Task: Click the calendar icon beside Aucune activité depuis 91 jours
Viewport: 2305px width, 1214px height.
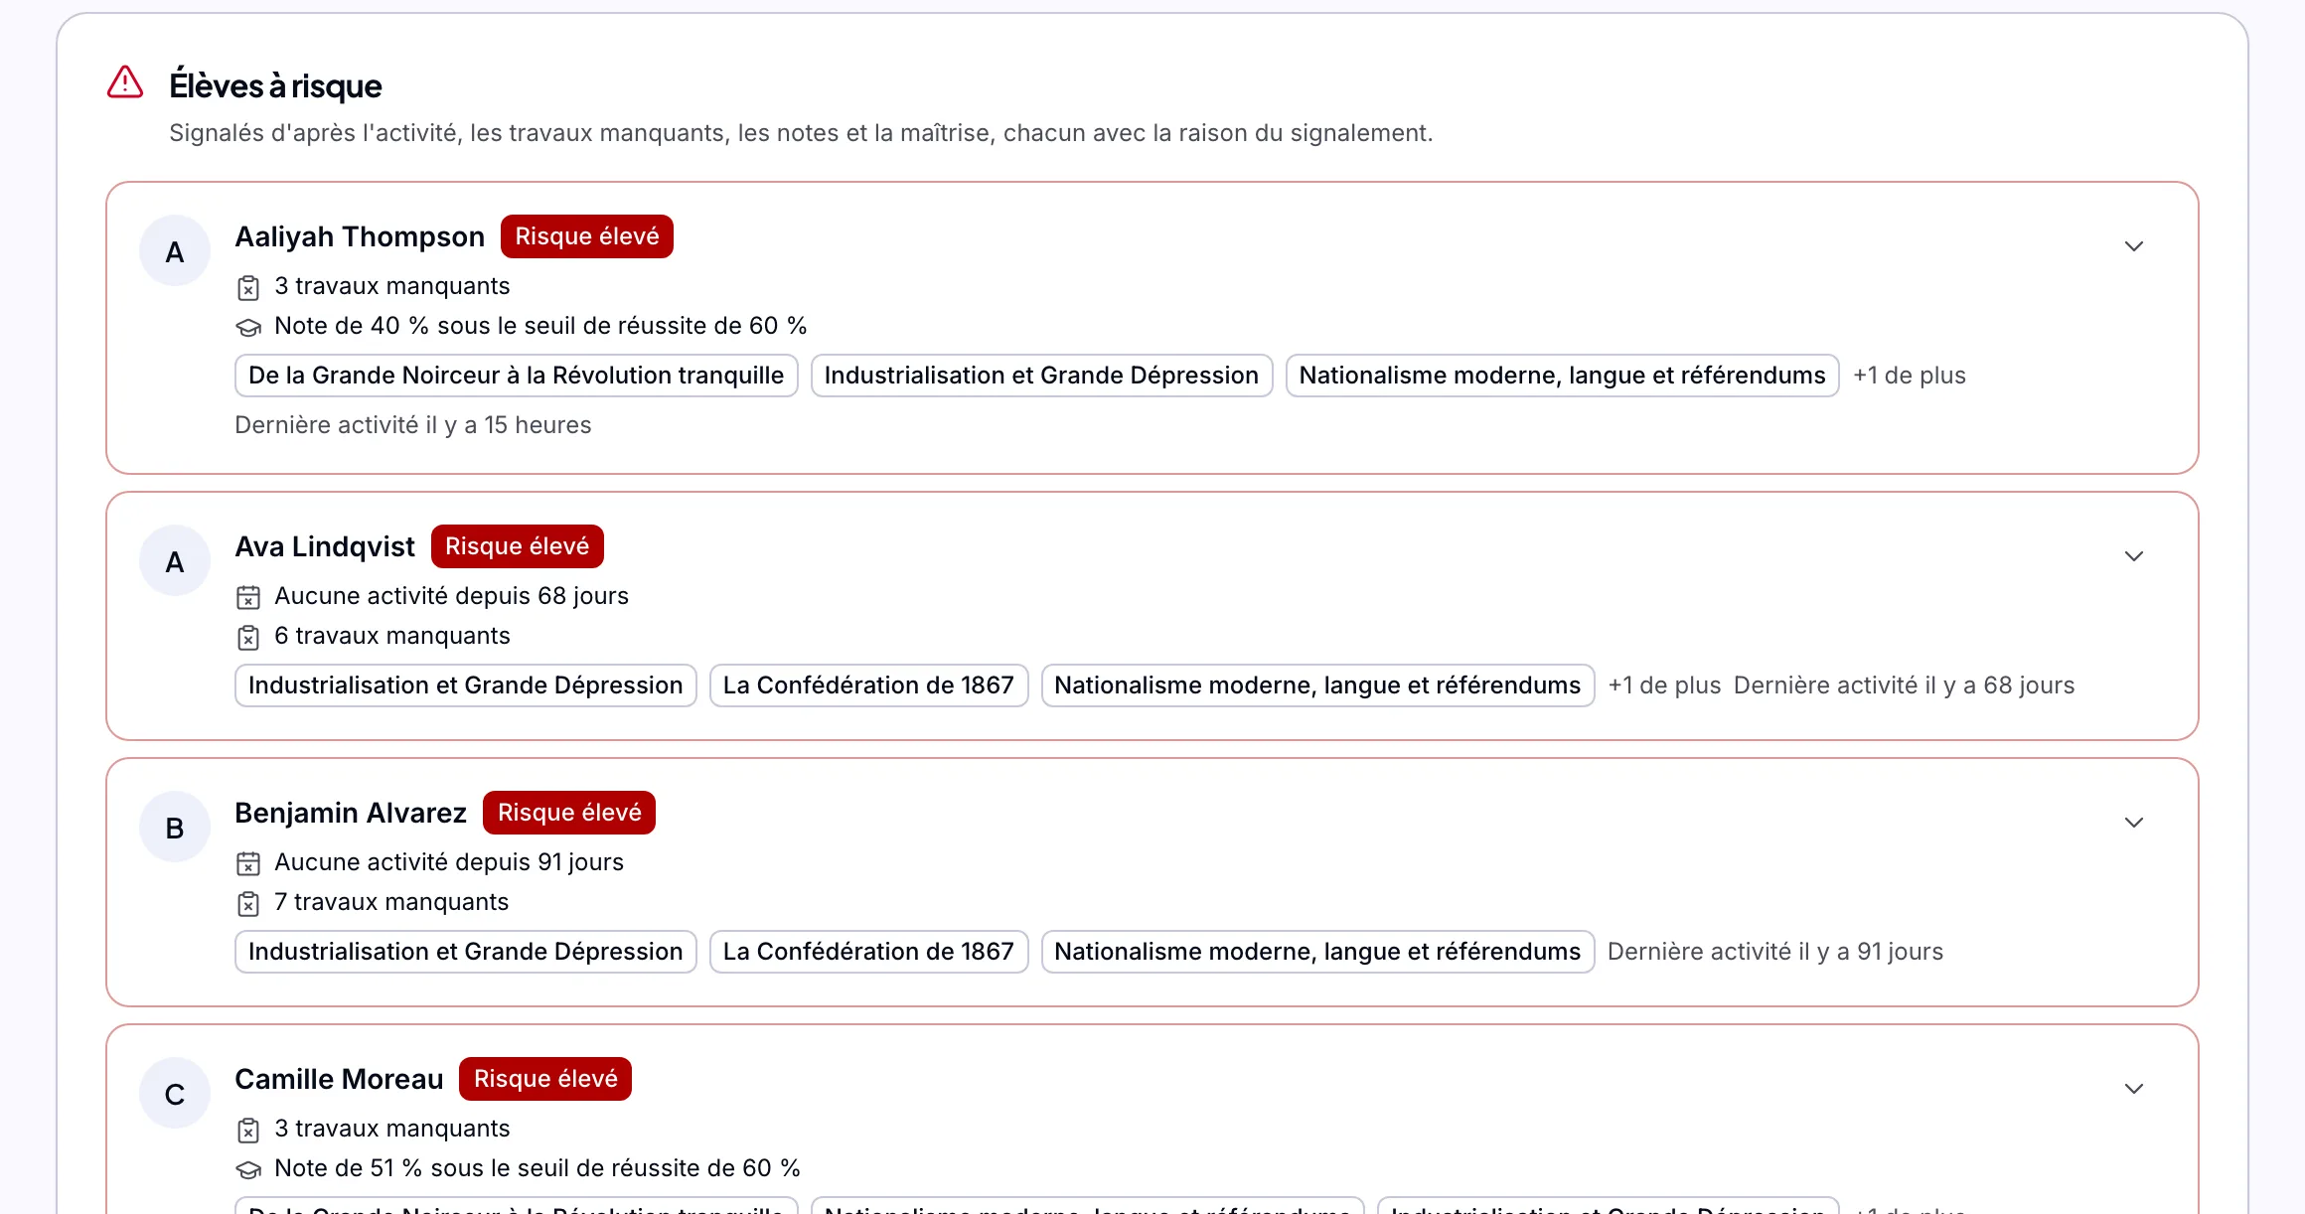Action: (x=248, y=863)
